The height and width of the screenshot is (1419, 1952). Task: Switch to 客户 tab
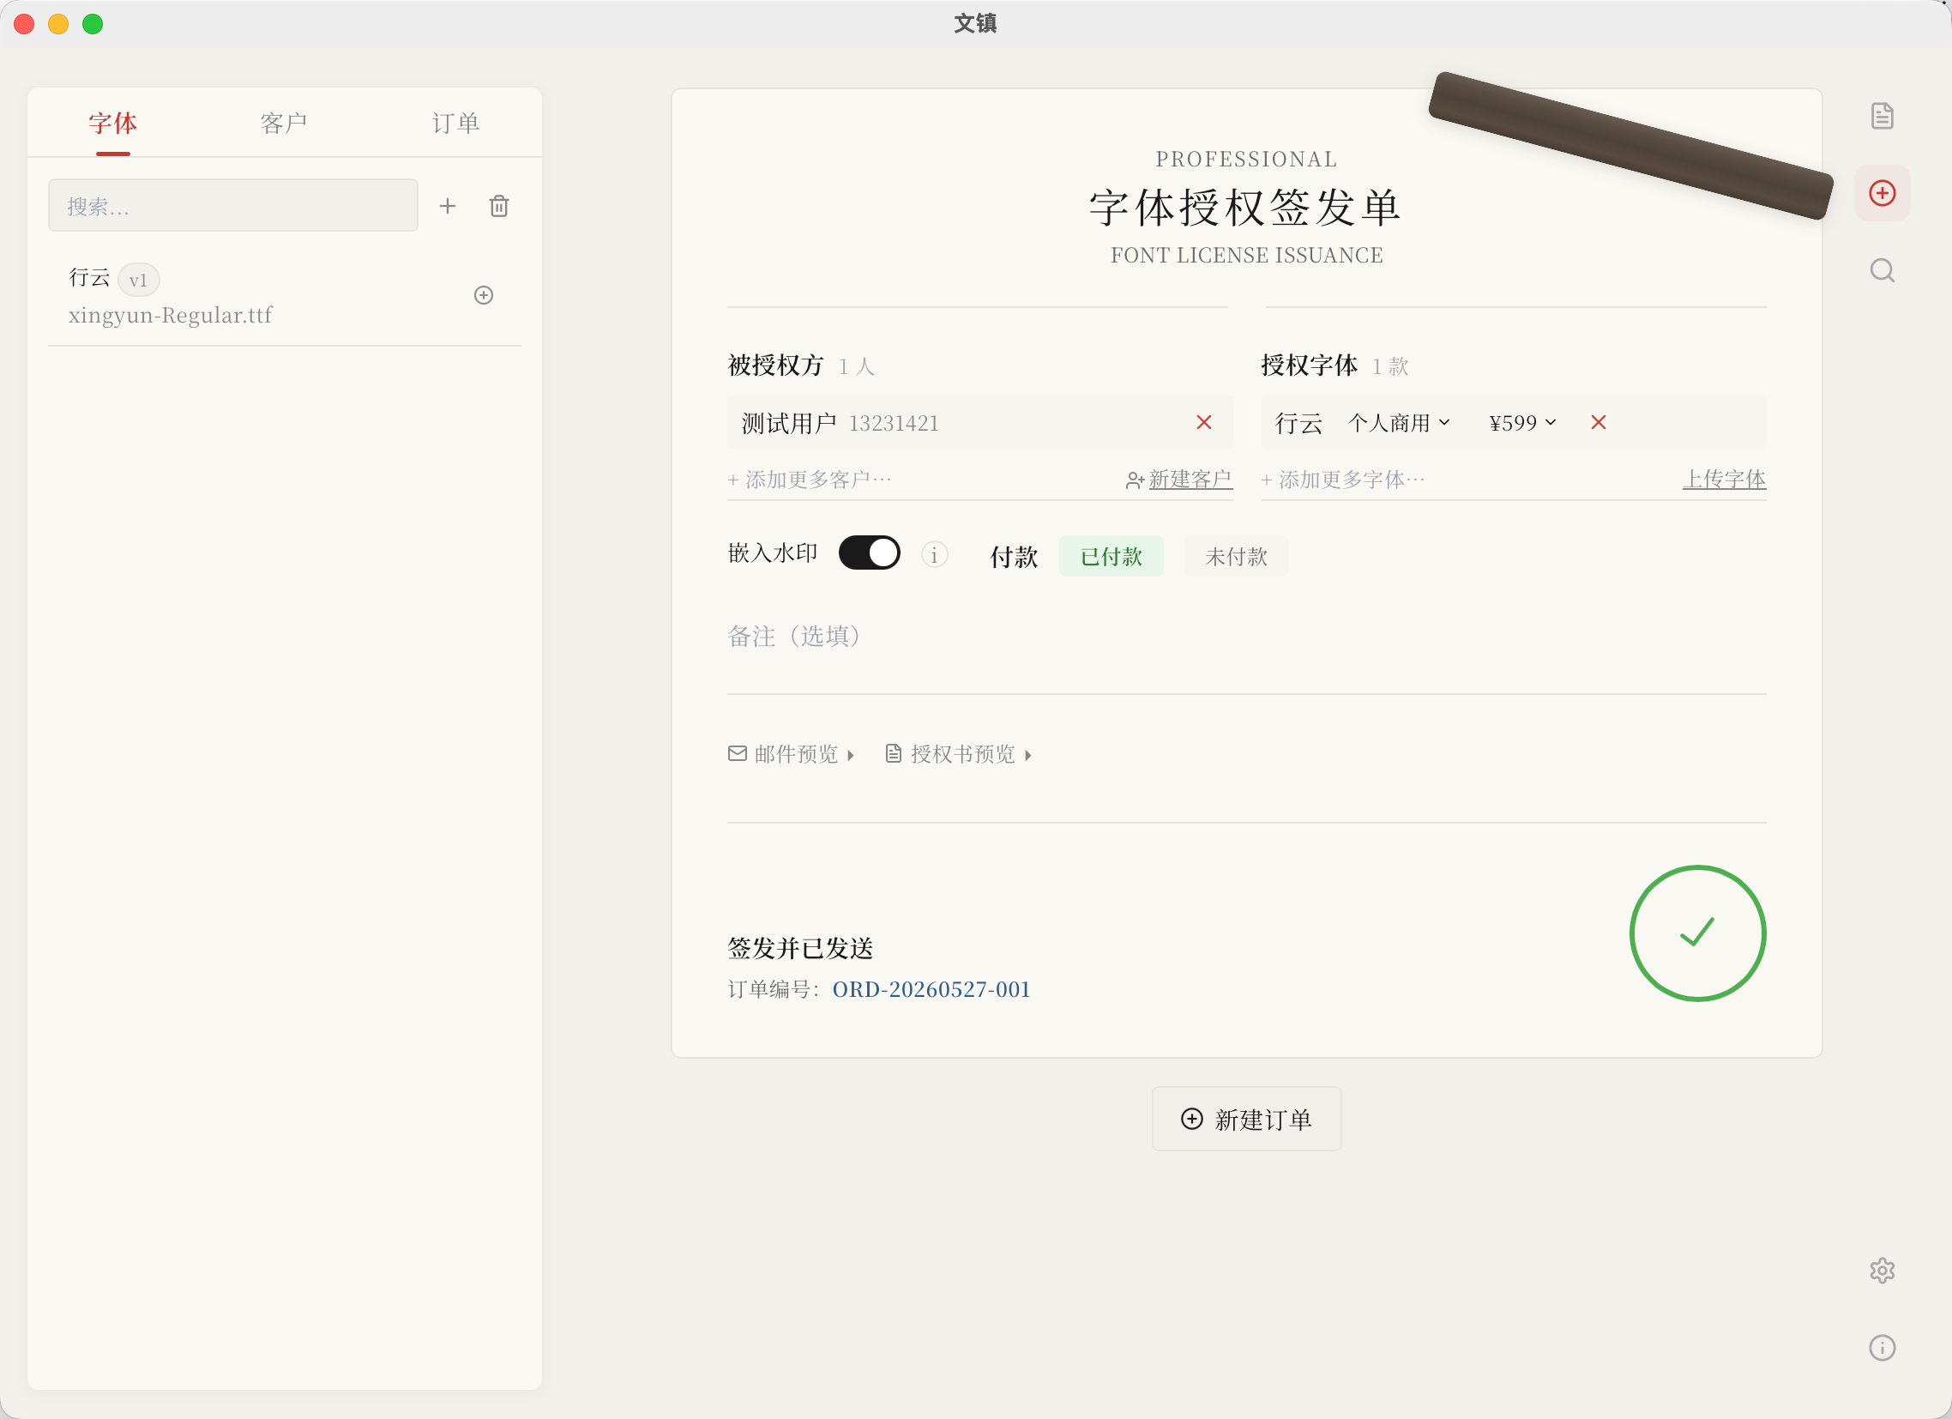284,124
